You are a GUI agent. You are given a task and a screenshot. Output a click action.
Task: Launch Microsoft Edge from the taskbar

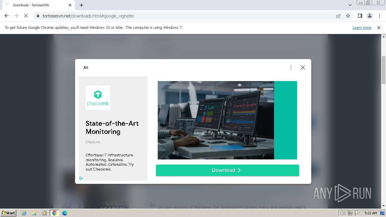[x=65, y=213]
